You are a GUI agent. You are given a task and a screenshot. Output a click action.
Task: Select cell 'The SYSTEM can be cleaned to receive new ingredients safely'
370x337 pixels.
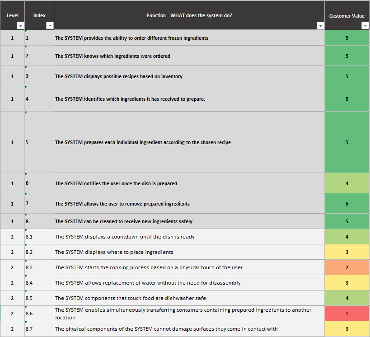(x=189, y=221)
